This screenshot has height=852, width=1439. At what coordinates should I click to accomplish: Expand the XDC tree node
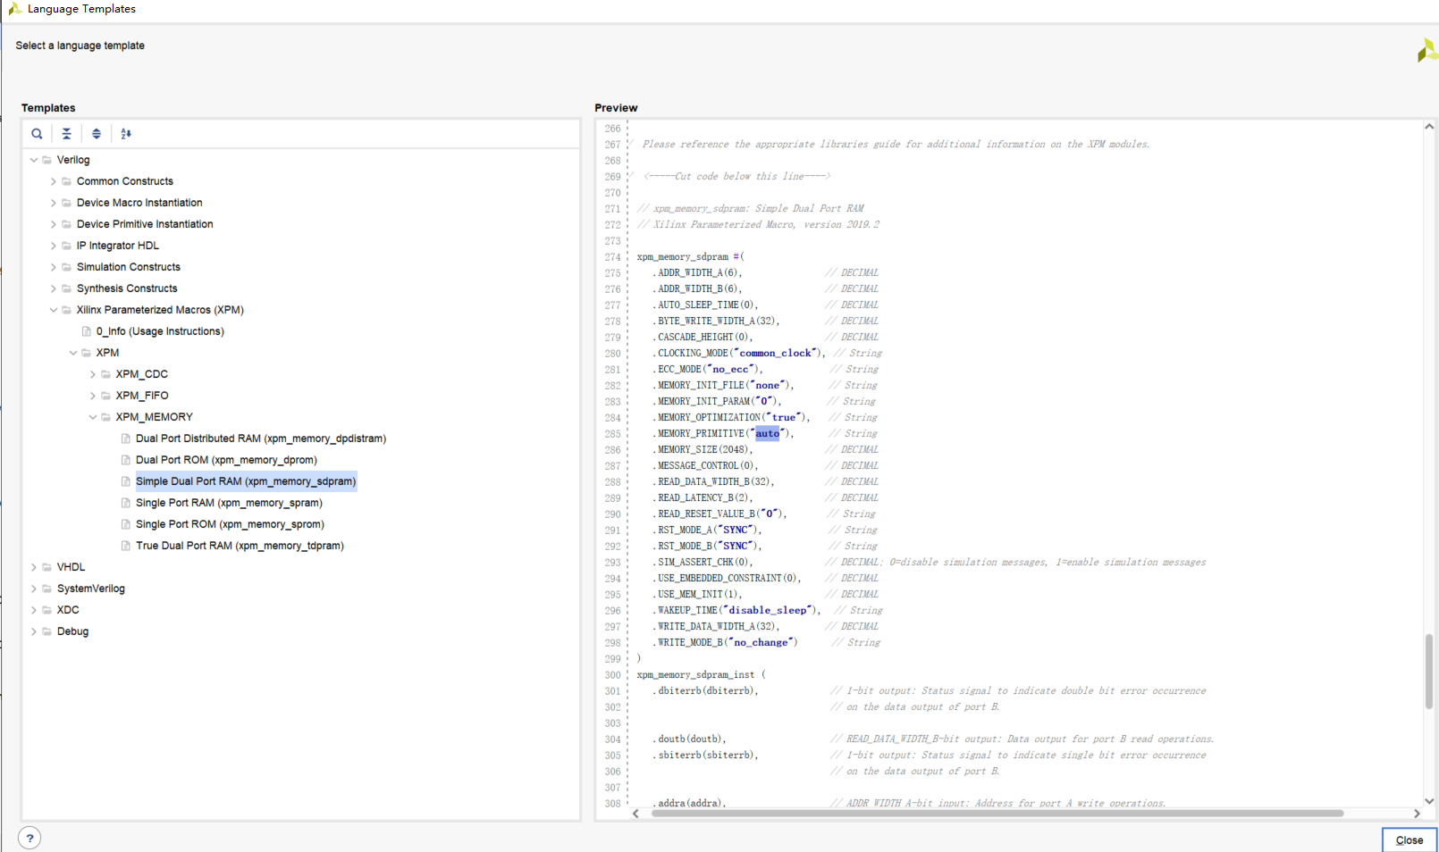(34, 610)
